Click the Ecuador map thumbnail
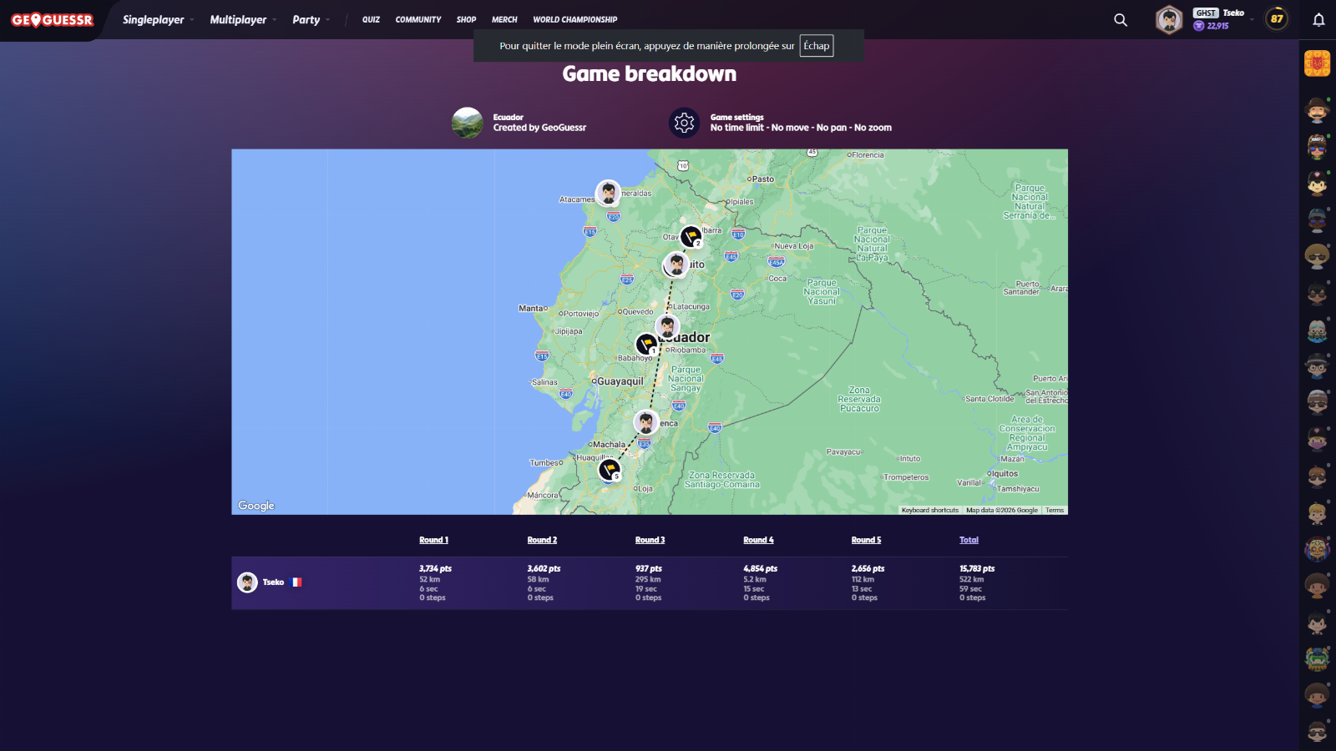 click(467, 123)
